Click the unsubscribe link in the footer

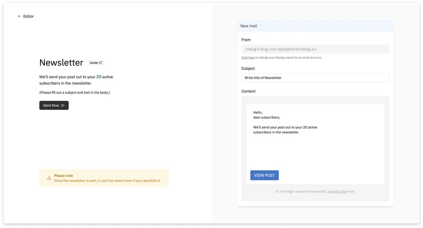(x=337, y=192)
